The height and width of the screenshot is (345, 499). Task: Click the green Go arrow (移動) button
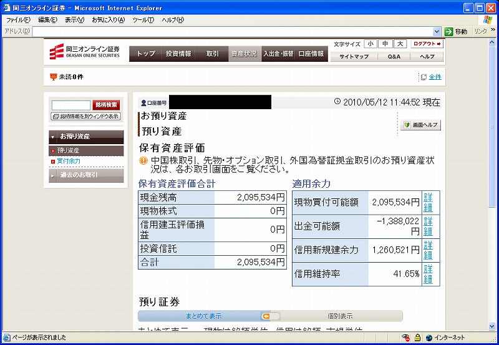tap(448, 31)
